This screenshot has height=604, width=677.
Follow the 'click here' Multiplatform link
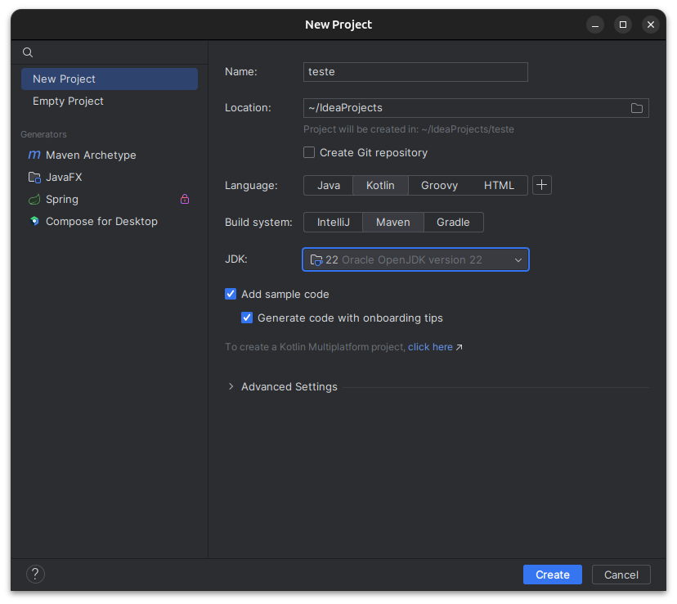430,347
